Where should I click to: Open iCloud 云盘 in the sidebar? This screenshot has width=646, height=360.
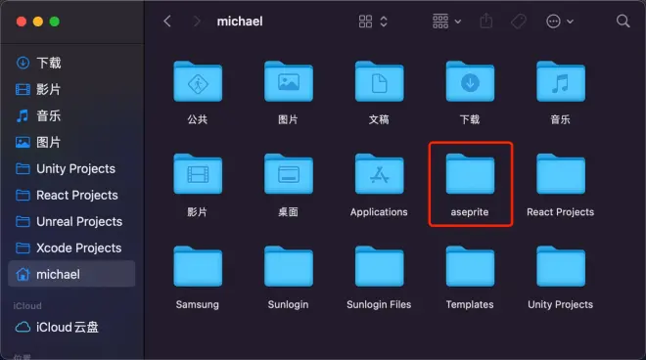point(71,327)
